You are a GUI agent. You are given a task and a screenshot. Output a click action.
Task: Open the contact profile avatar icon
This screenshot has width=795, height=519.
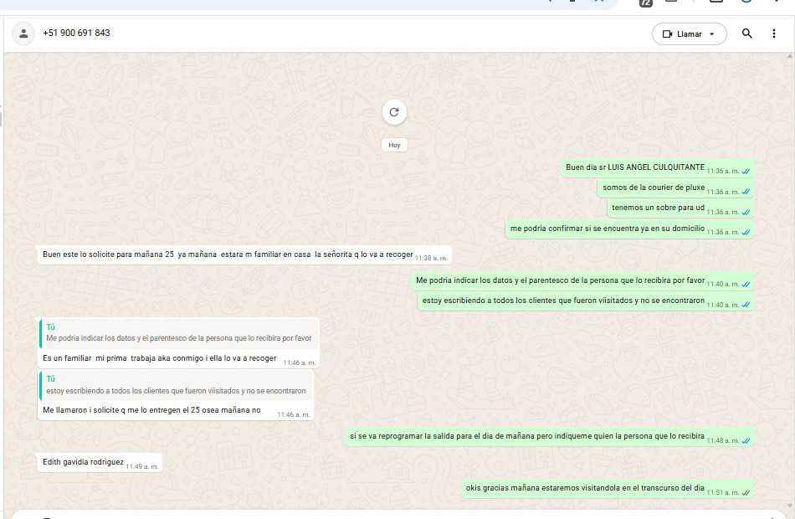23,33
